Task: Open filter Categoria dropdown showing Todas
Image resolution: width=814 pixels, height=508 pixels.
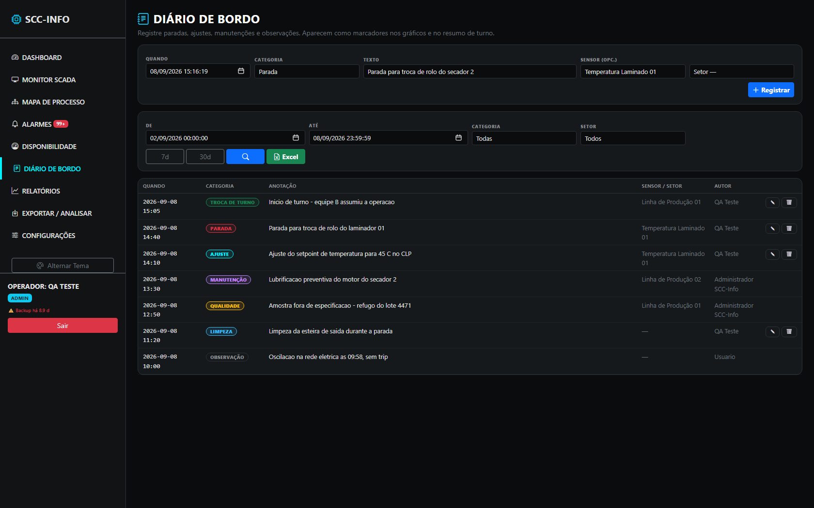Action: [524, 138]
